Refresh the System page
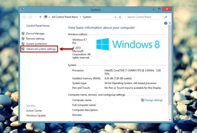The width and height of the screenshot is (197, 133). pos(120,17)
